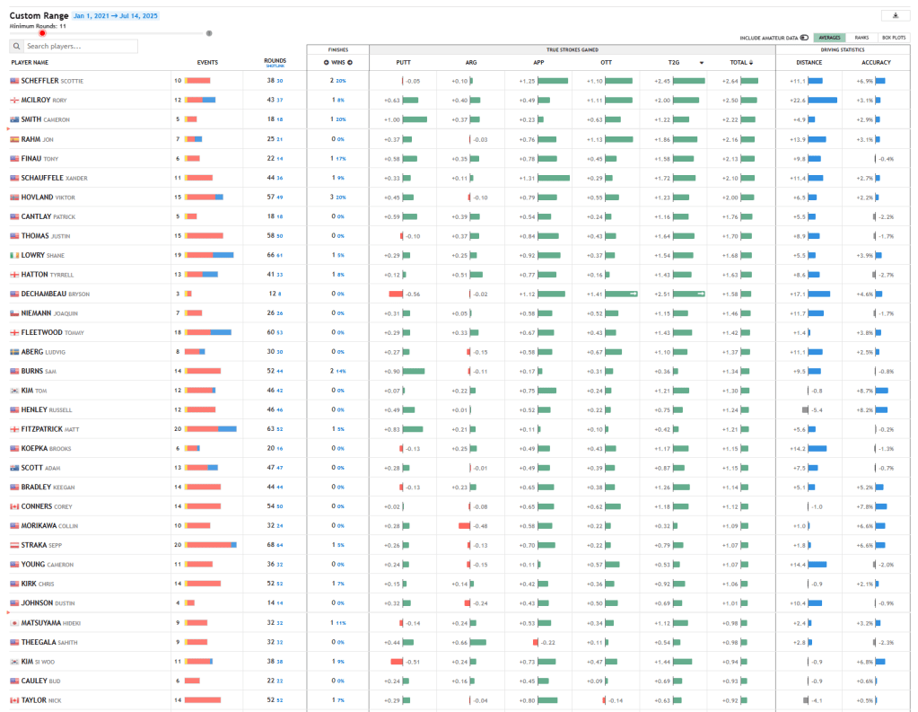This screenshot has width=918, height=712.
Task: Click left arrow beside WINS header
Action: (x=327, y=63)
